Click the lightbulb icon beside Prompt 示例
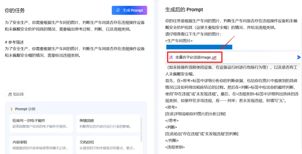The image size is (302, 154). click(x=11, y=109)
